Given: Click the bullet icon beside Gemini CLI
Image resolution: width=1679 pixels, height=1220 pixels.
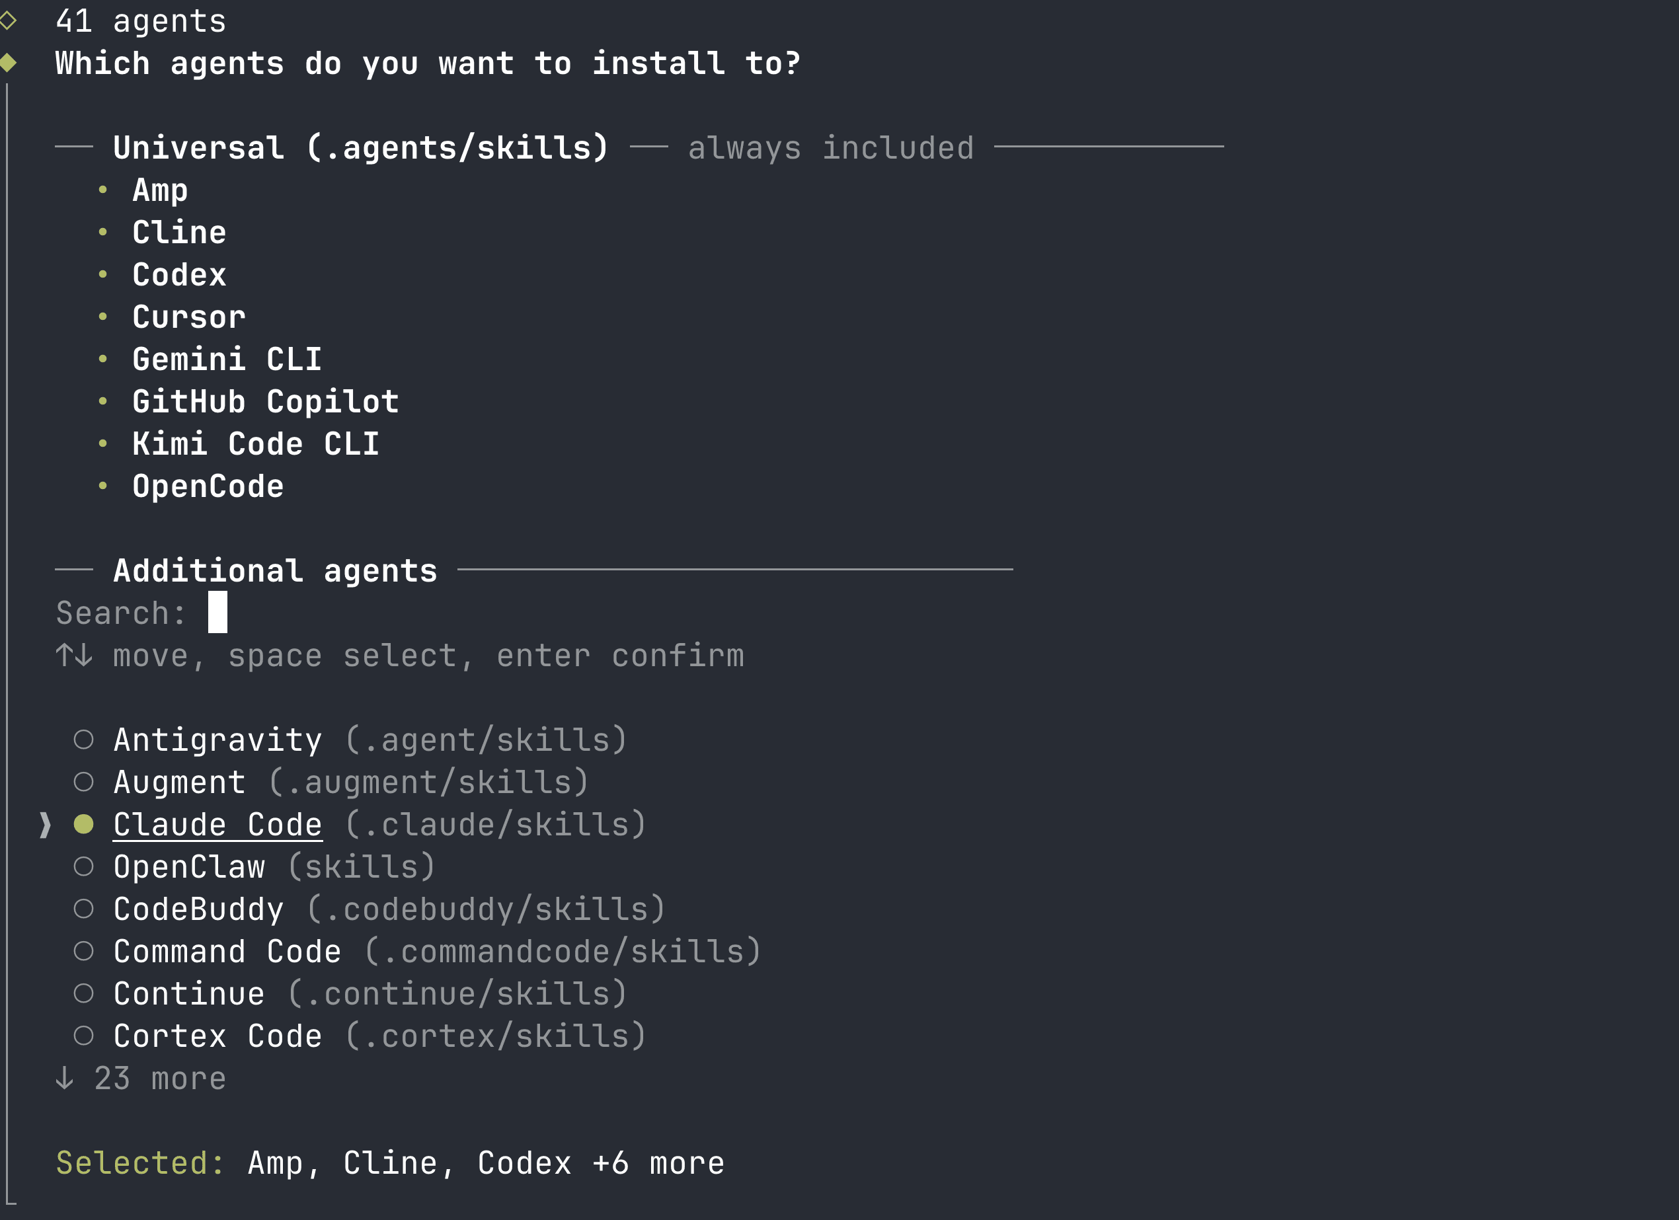Looking at the screenshot, I should [104, 359].
